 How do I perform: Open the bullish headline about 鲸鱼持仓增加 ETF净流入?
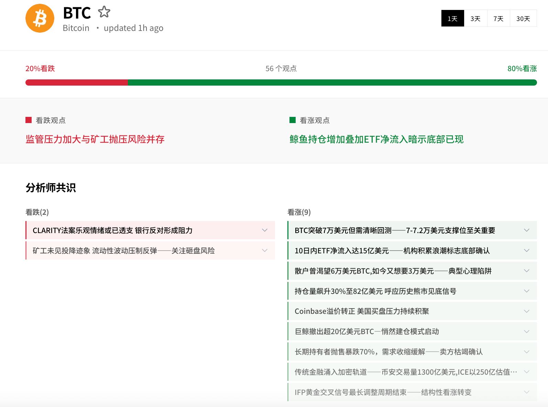(x=376, y=139)
